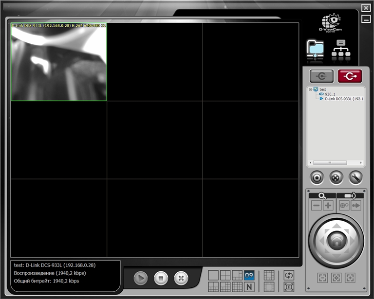Click the gray disconnect button
The image size is (374, 299).
322,76
